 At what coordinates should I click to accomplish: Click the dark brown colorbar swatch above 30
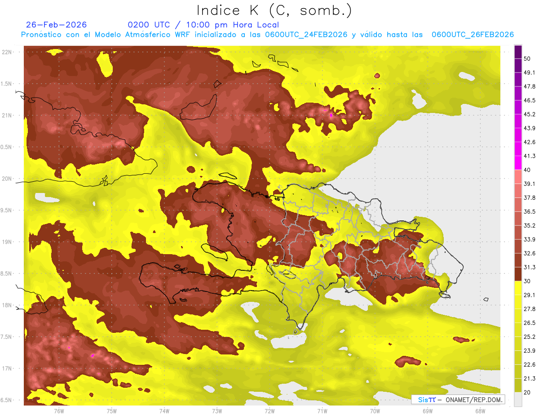click(x=518, y=274)
